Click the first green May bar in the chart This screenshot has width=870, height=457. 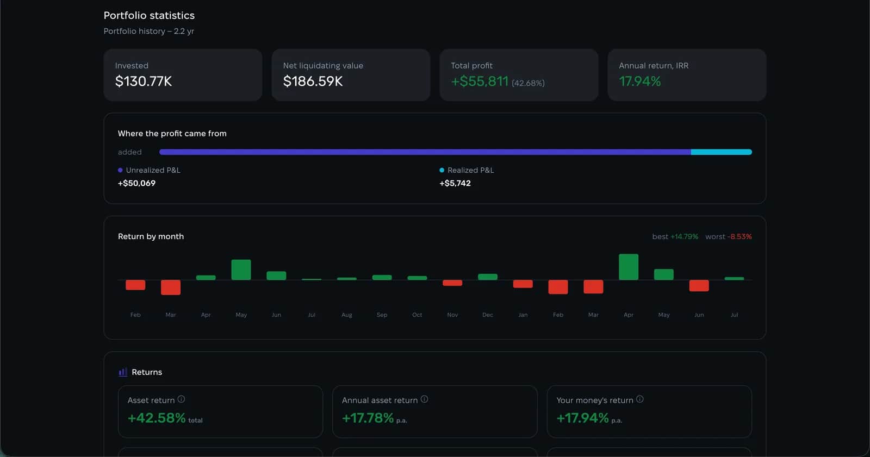pos(241,270)
